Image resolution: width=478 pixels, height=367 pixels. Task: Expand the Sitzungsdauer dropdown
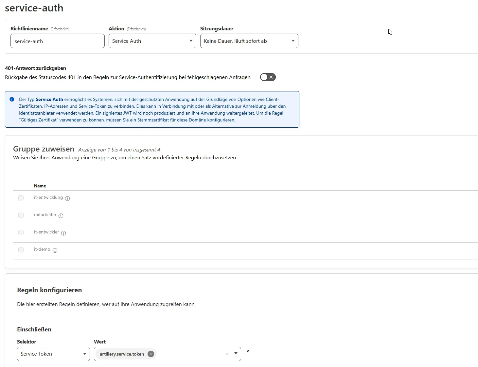pos(249,41)
